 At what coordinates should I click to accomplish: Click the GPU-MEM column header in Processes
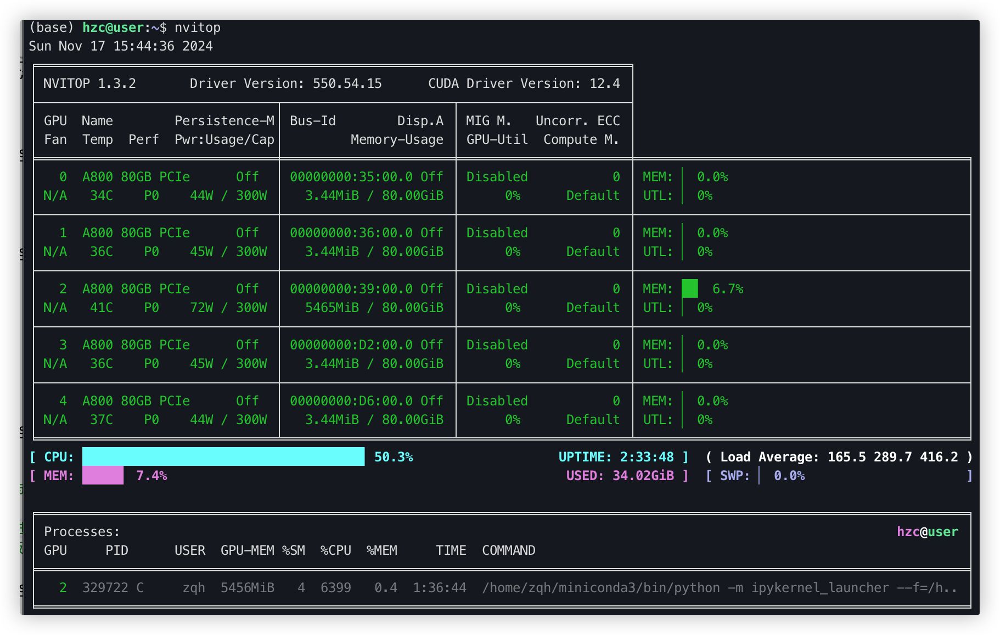[248, 550]
